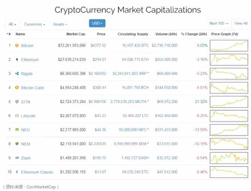Image resolution: width=251 pixels, height=191 pixels.
Task: Open the Assets dropdown menu
Action: point(60,24)
